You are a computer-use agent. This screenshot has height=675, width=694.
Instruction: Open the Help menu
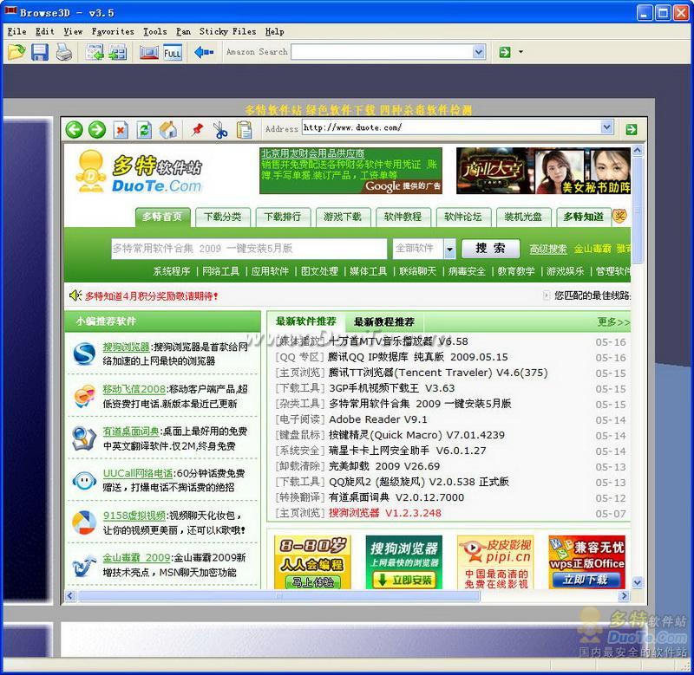[274, 31]
